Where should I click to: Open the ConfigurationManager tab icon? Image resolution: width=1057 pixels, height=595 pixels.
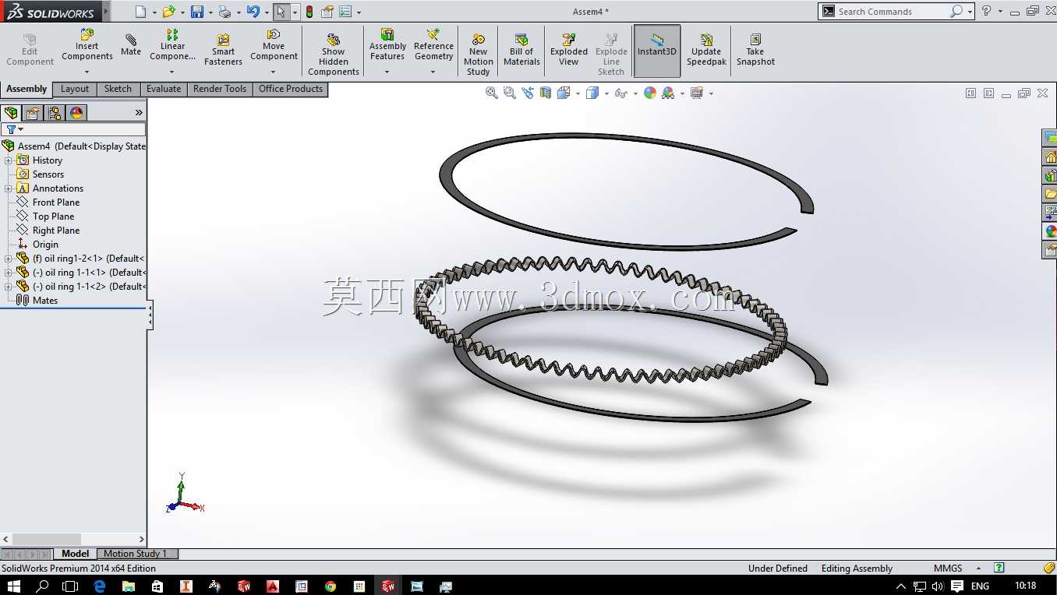[x=55, y=113]
